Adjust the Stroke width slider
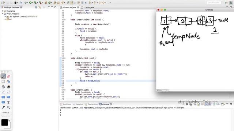The width and height of the screenshot is (234, 131). pos(6,115)
